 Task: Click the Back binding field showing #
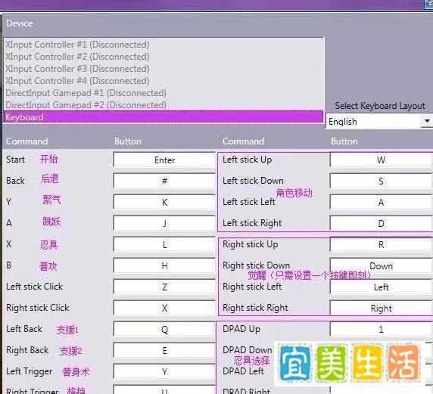[164, 181]
